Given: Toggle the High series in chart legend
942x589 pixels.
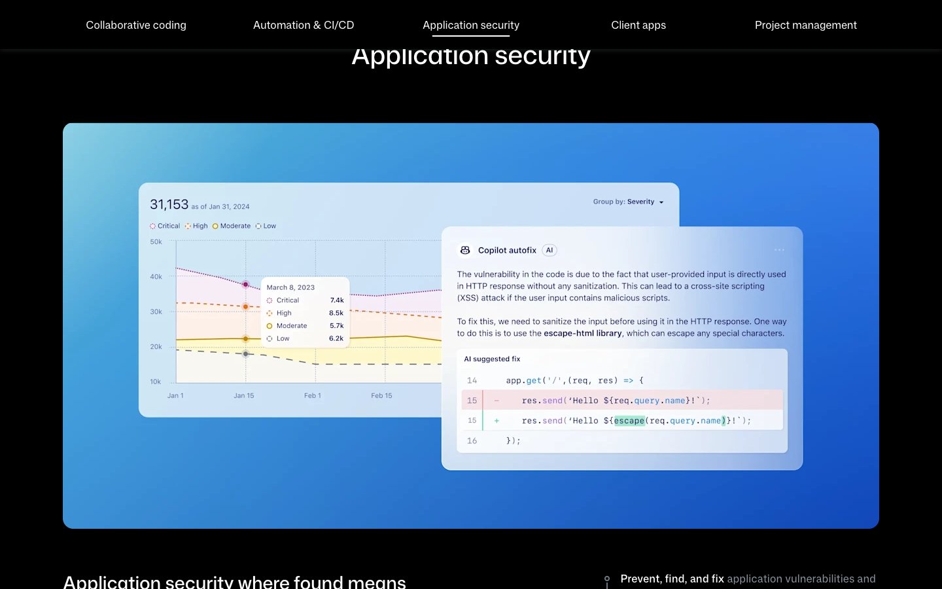Looking at the screenshot, I should coord(196,226).
